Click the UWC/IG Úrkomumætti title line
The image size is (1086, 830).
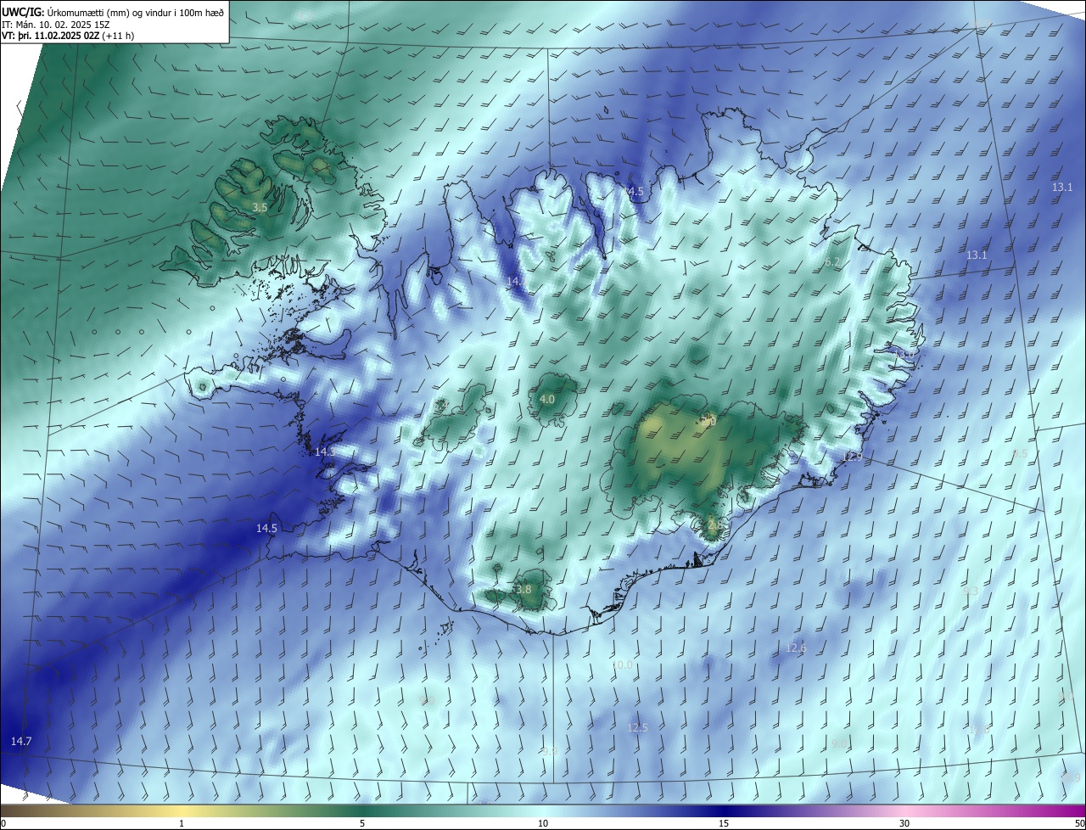(x=113, y=12)
